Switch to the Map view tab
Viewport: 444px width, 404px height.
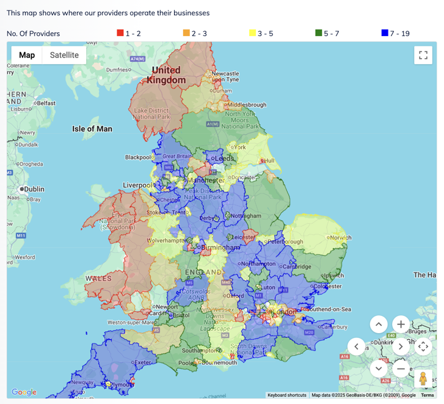pyautogui.click(x=27, y=55)
